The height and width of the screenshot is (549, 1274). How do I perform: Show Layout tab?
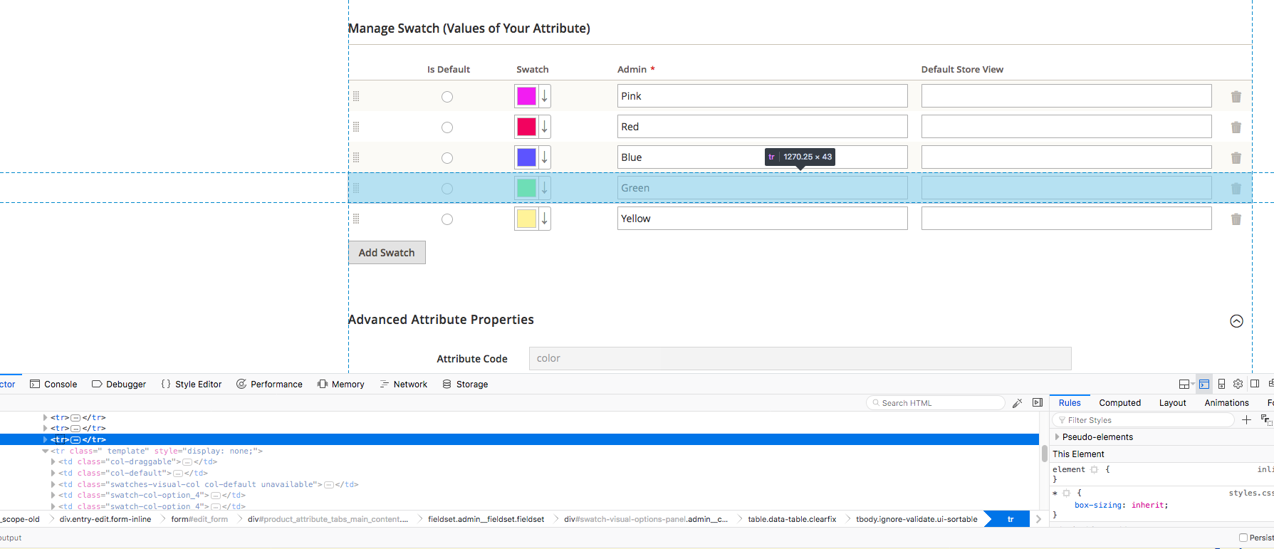[x=1172, y=403]
